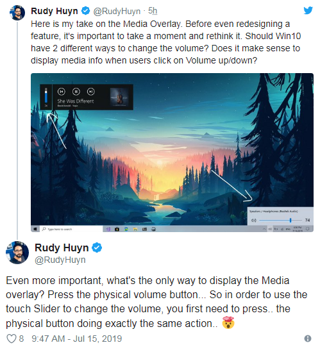Expand hidden system tray icons chevron
Viewport: 320px width, 352px height.
tap(264, 229)
